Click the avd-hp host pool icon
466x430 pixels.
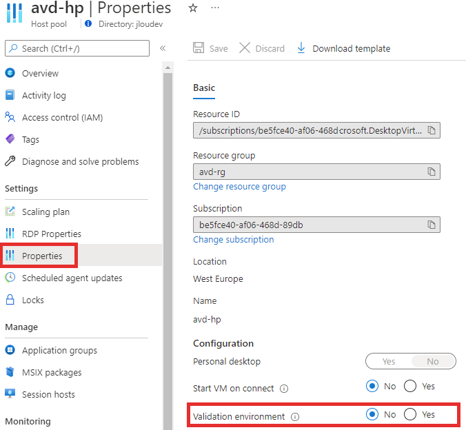(x=14, y=13)
